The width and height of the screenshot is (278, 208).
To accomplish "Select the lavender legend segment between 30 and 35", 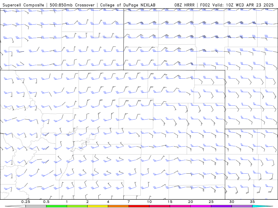I will click(x=242, y=206).
